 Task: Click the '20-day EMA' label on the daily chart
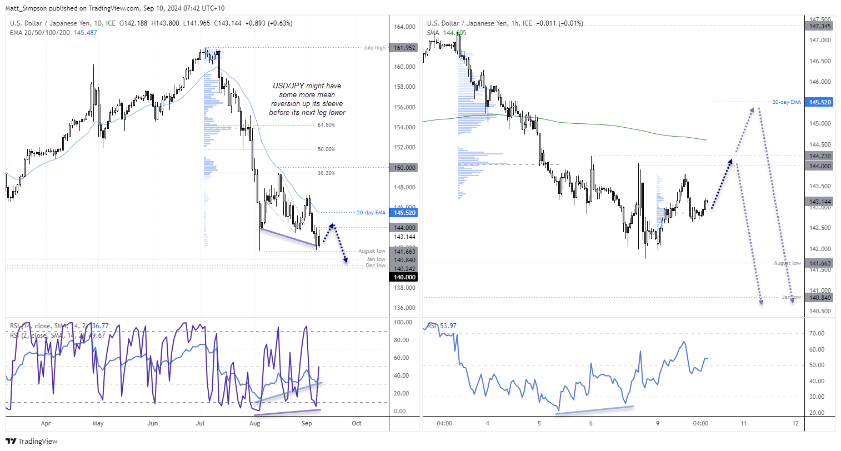pyautogui.click(x=371, y=213)
